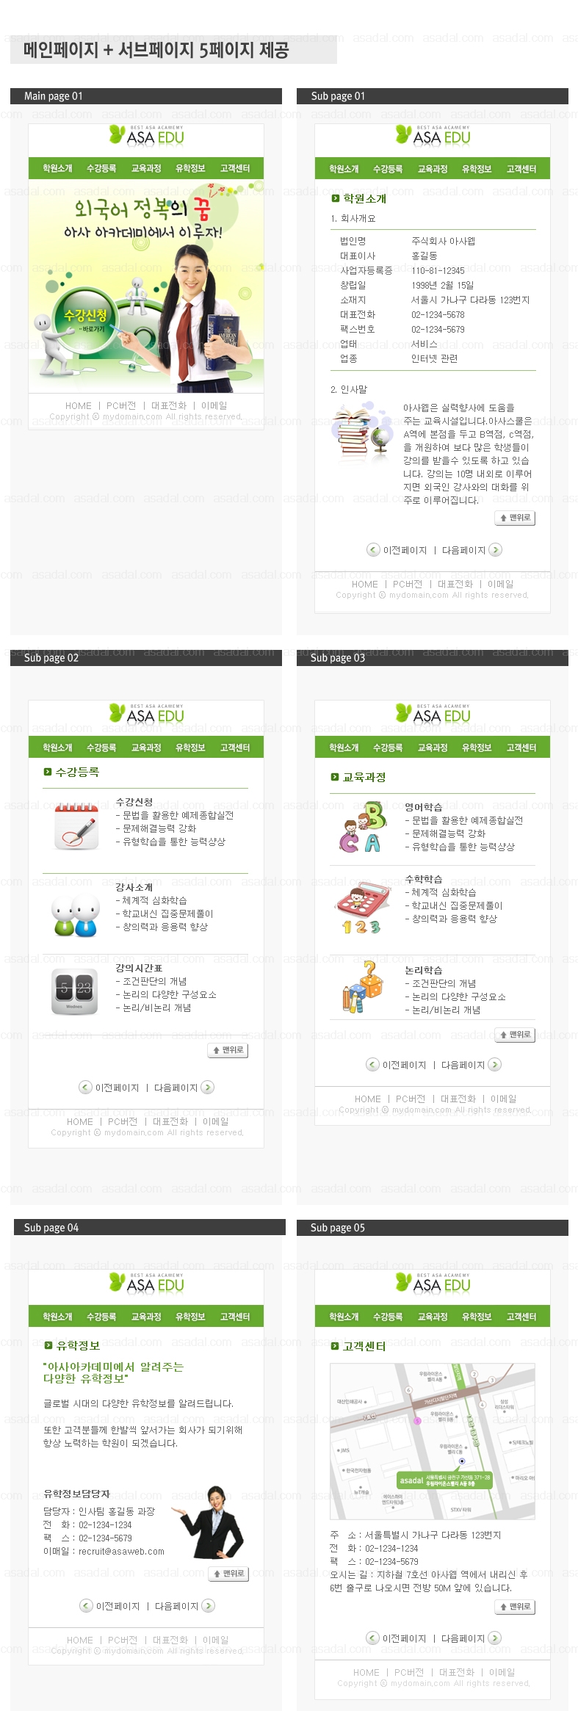Click the 이메일 footer link in Sub page 05

502,1672
